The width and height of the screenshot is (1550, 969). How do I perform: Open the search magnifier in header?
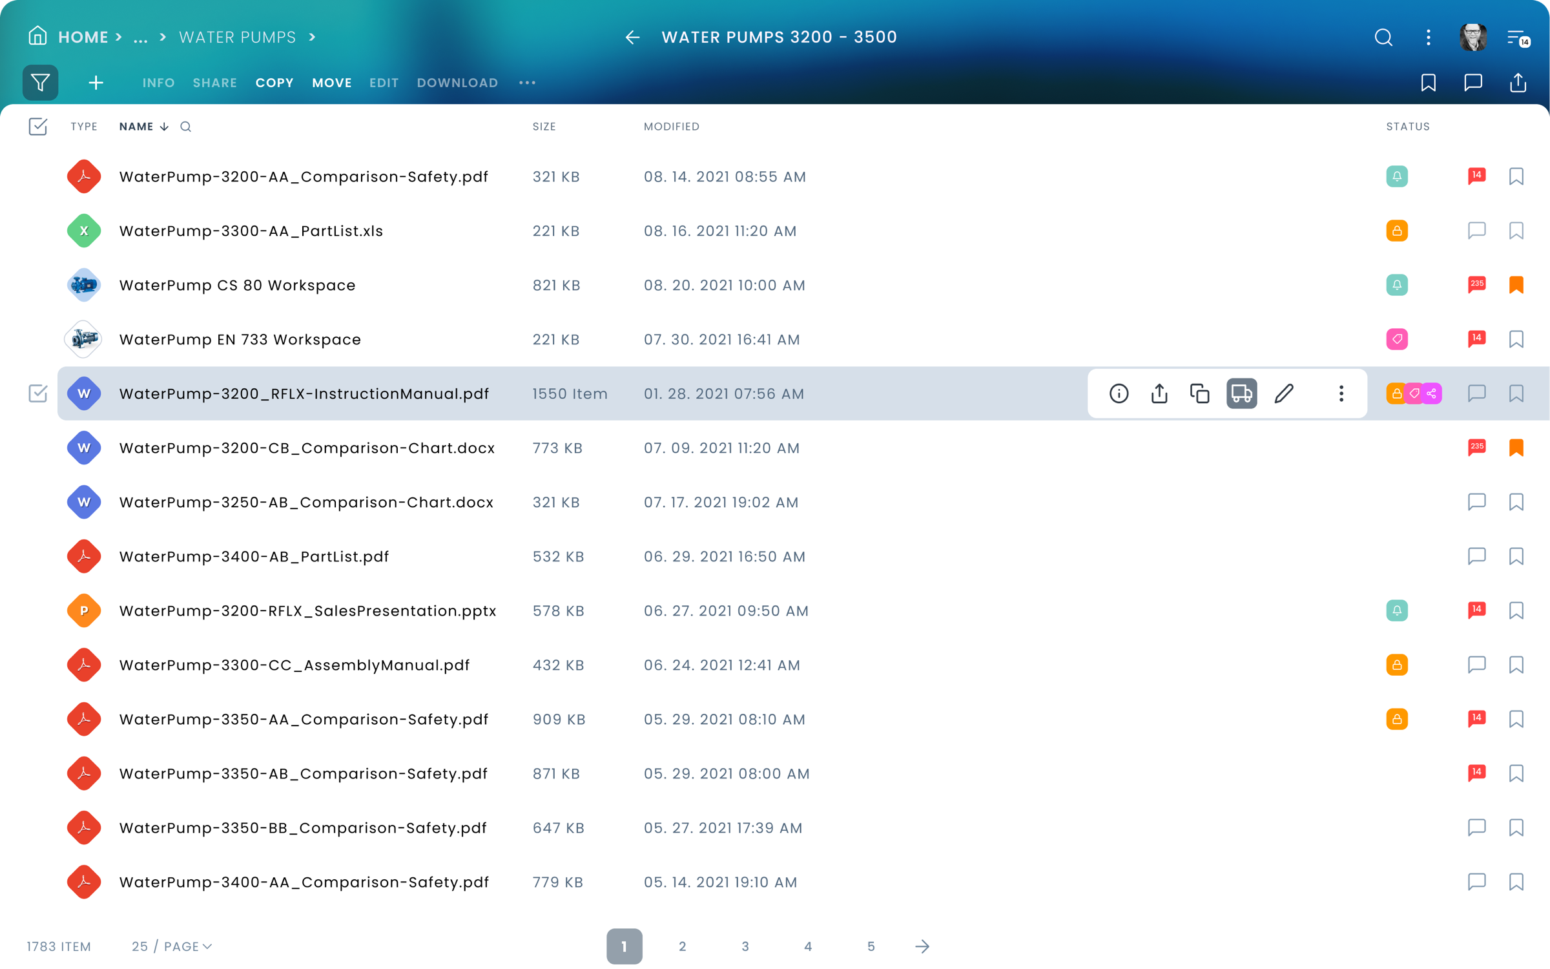click(1383, 37)
